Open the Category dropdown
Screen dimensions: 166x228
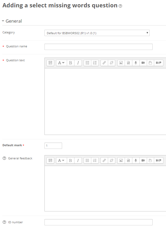click(97, 33)
